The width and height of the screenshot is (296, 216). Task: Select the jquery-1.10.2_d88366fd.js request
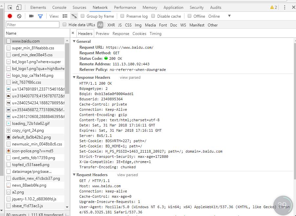point(34,199)
